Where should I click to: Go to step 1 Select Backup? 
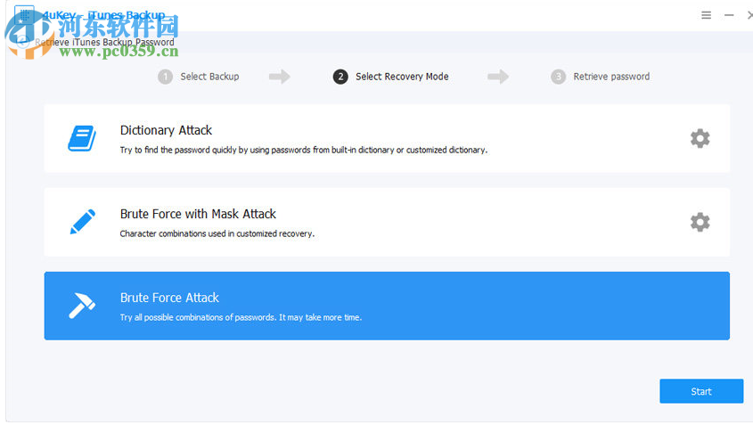[199, 77]
